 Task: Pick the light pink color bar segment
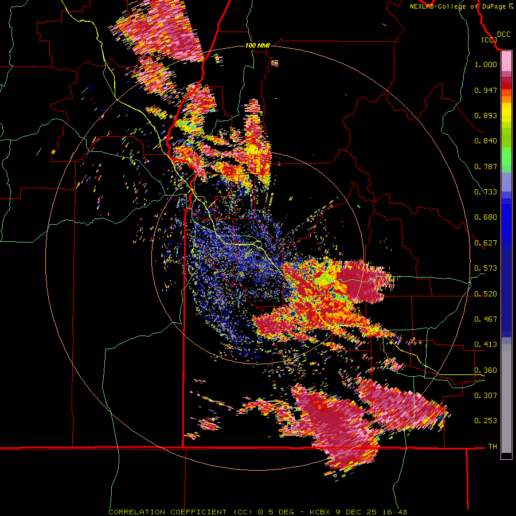coord(506,61)
